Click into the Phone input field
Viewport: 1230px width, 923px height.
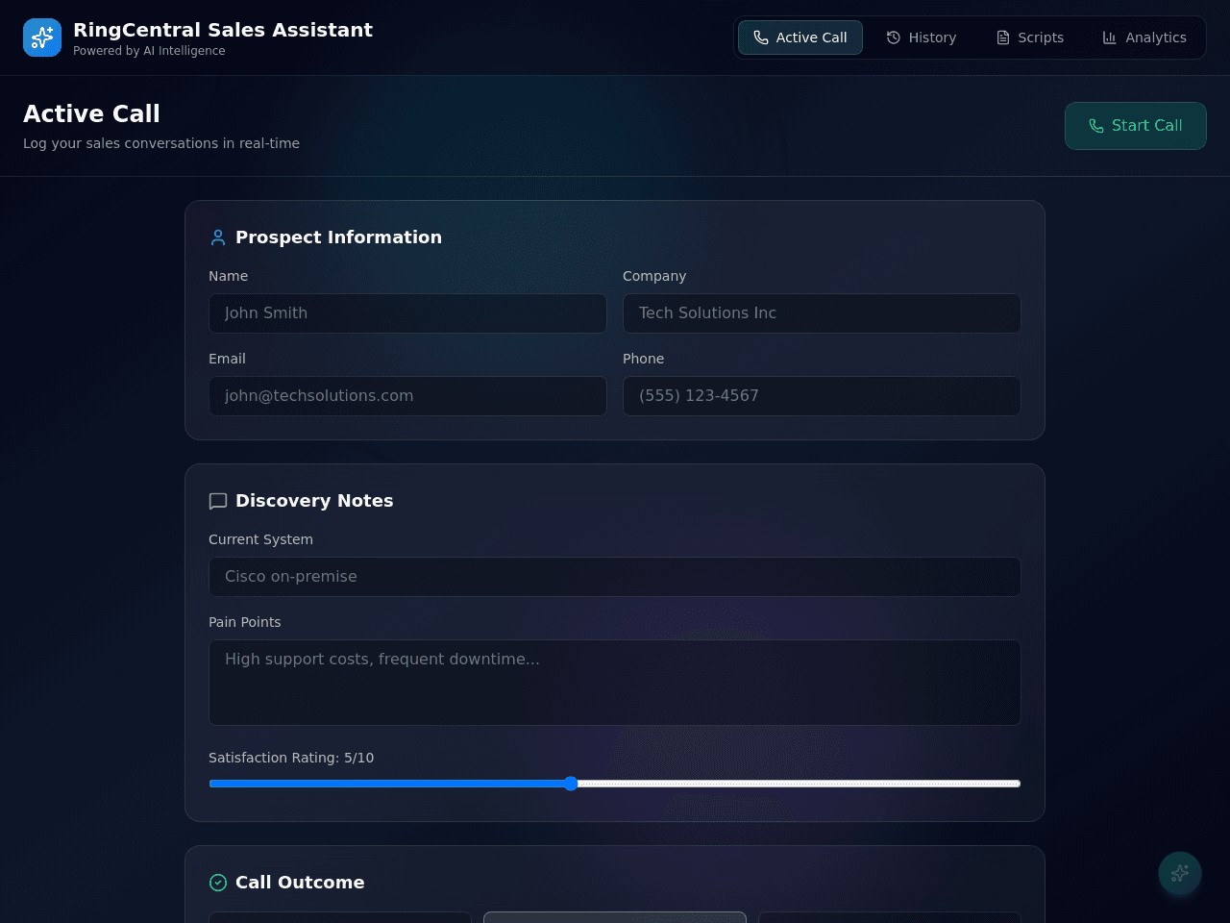822,396
